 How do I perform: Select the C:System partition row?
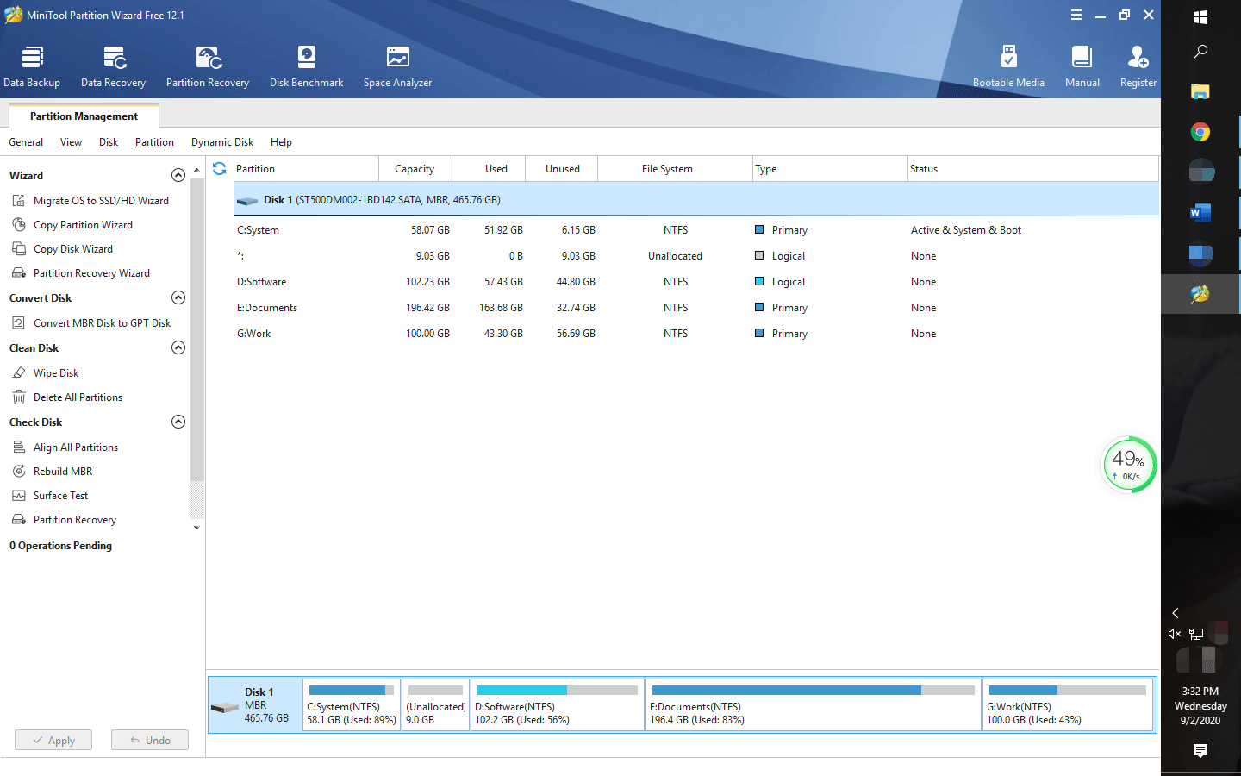(696, 230)
